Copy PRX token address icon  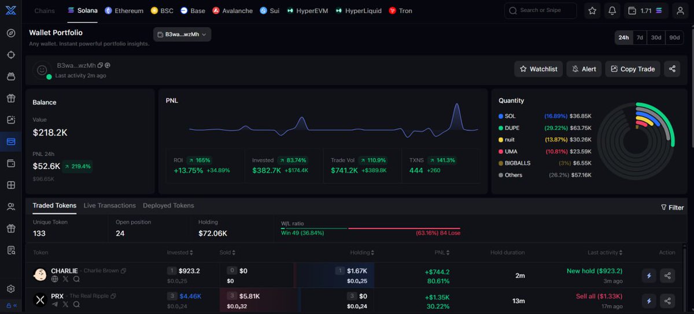point(113,296)
